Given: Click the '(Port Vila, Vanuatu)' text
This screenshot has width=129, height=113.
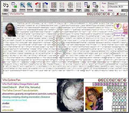Looking at the screenshot, I should tap(30, 87).
